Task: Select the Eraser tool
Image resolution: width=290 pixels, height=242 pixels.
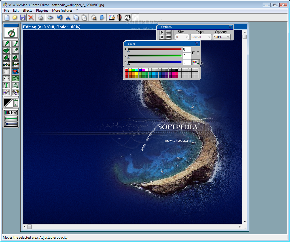Action: 7,51
